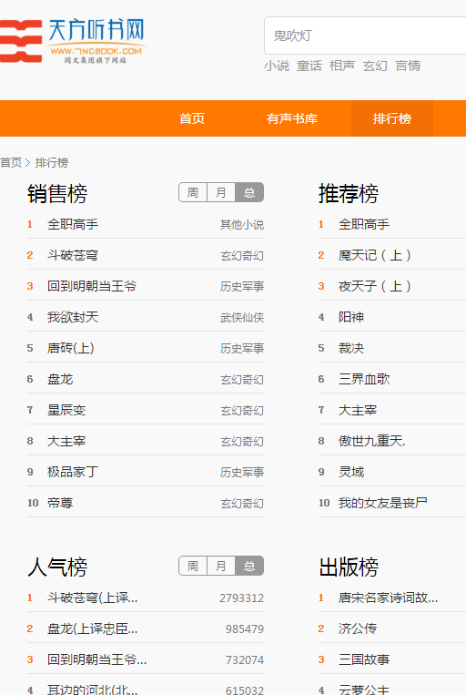Click the play count 732074
Screen dimensions: 466x695
[x=245, y=660]
